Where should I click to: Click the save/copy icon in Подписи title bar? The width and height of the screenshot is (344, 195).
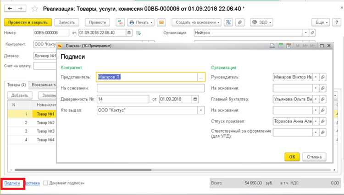click(272, 45)
